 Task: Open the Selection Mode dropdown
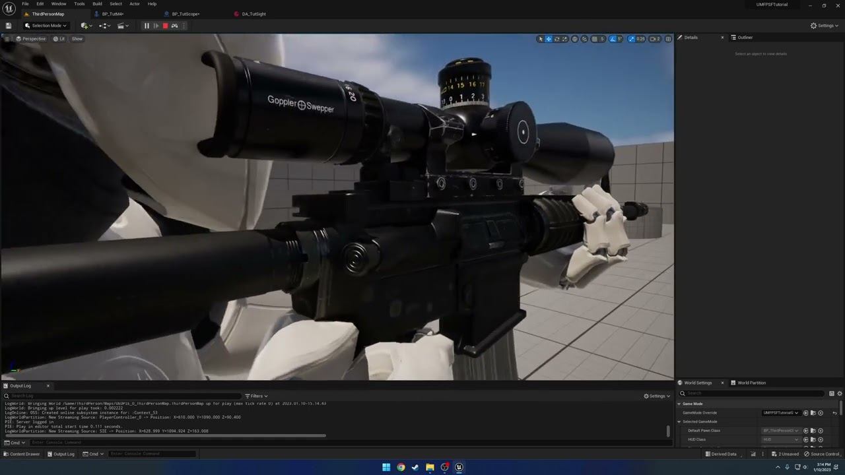(x=46, y=26)
